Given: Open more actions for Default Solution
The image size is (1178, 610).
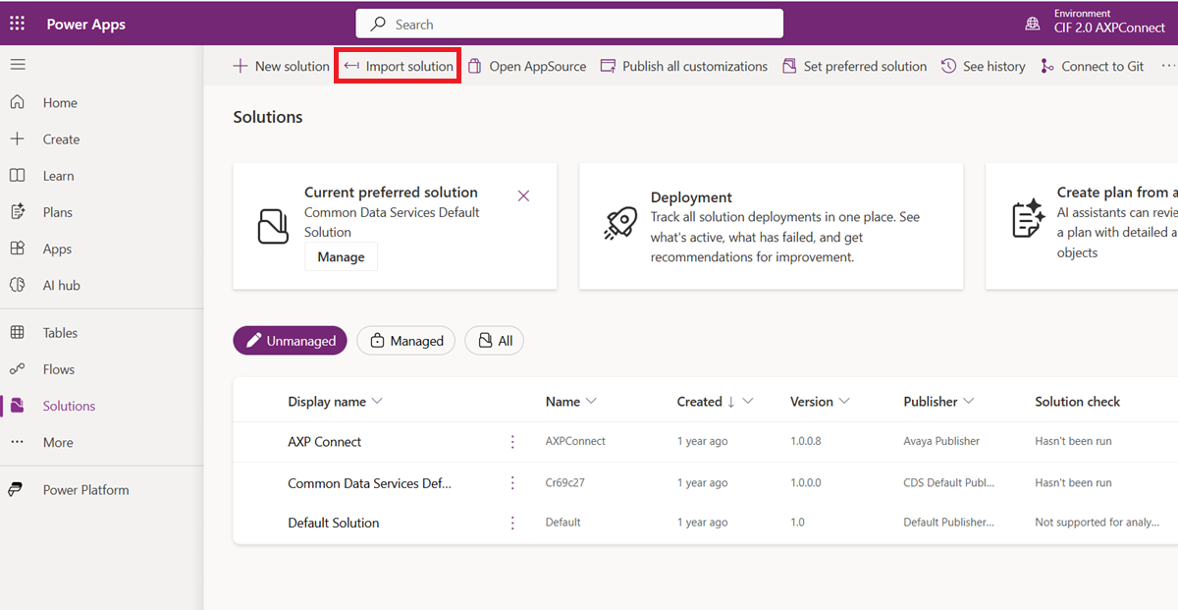Looking at the screenshot, I should (512, 523).
